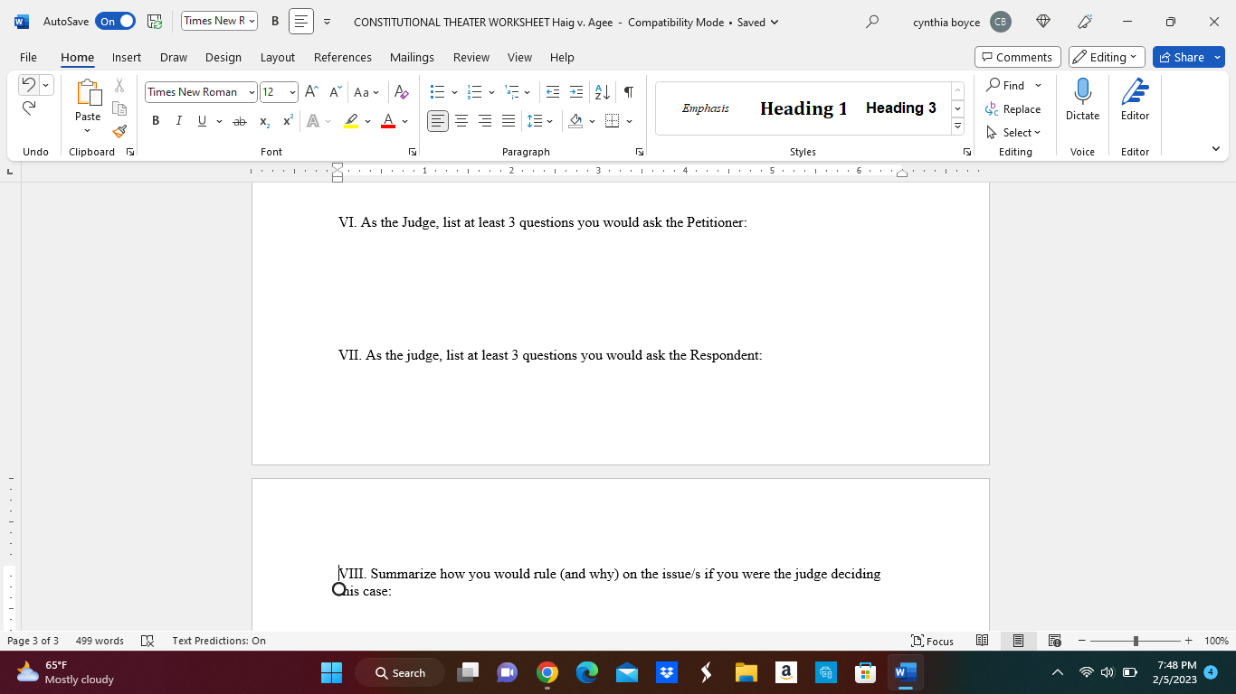Align paragraph text to the right
Image resolution: width=1236 pixels, height=694 pixels.
point(485,121)
